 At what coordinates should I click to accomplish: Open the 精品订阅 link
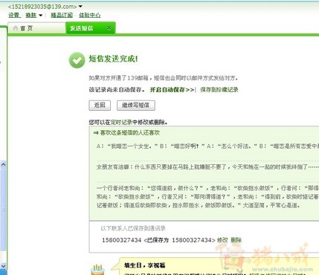[62, 15]
